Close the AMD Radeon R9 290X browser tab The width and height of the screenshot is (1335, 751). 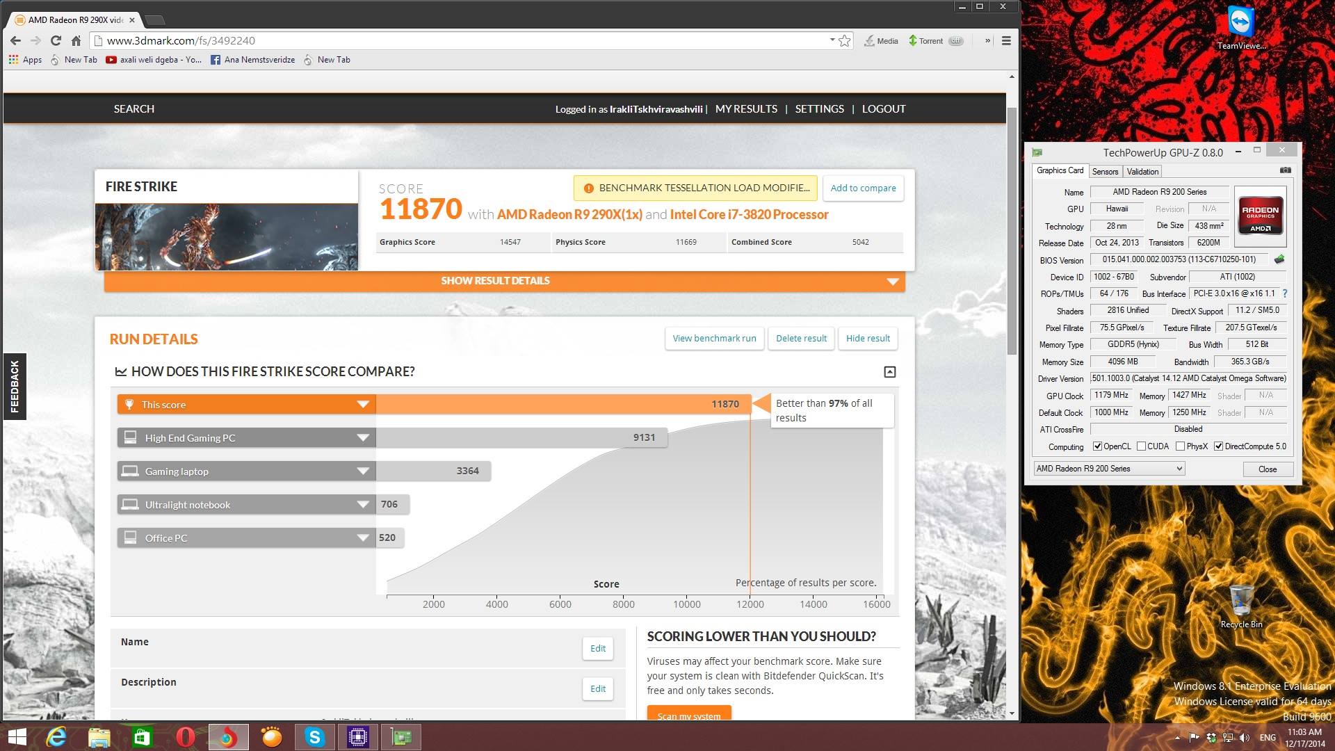(132, 20)
